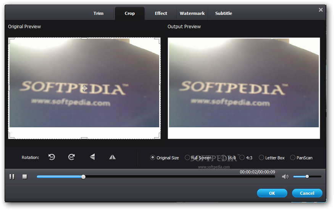Click the 00:00:02/00:00:09 time display
The width and height of the screenshot is (334, 210).
pos(257,172)
